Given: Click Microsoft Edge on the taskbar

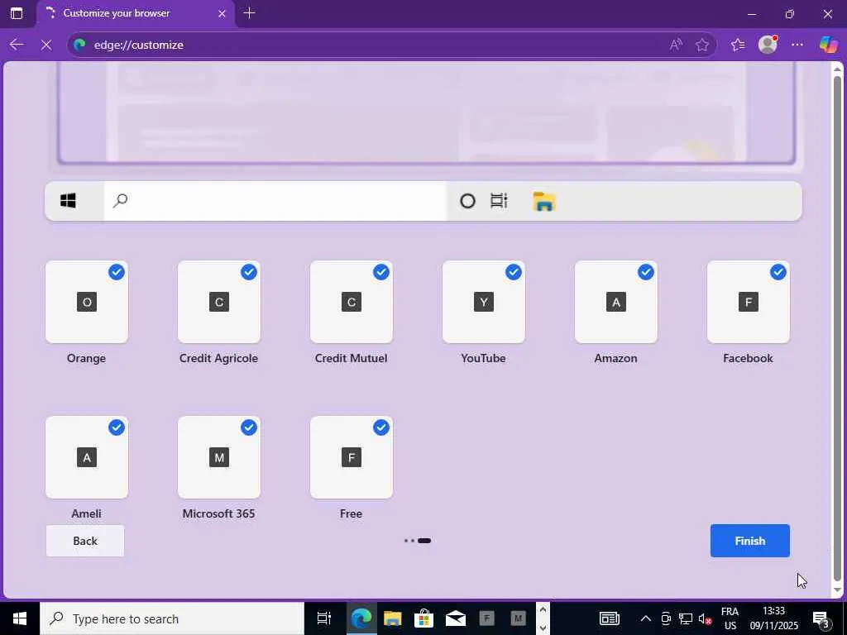Looking at the screenshot, I should click(x=361, y=618).
